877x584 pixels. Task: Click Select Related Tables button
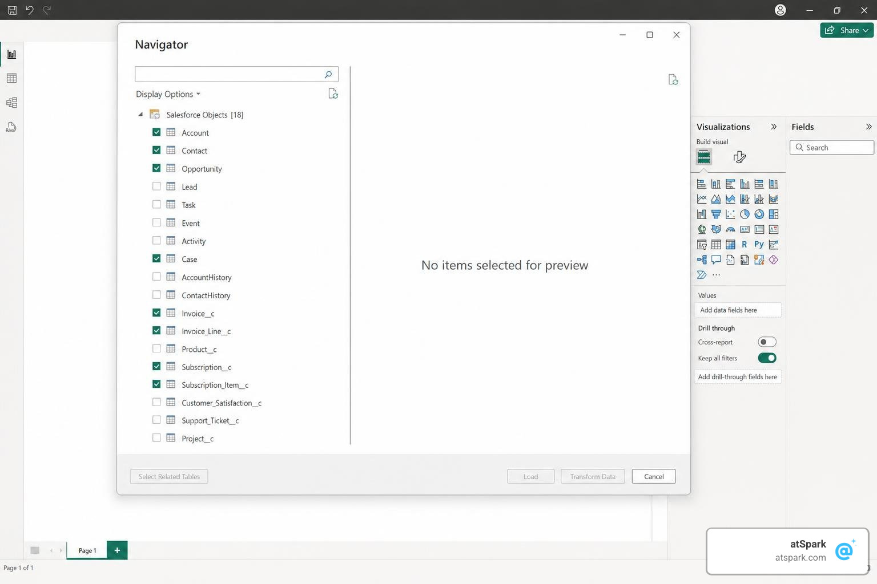pos(169,477)
